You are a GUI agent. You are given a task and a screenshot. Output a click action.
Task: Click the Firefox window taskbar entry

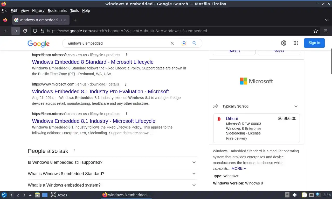[x=126, y=195]
